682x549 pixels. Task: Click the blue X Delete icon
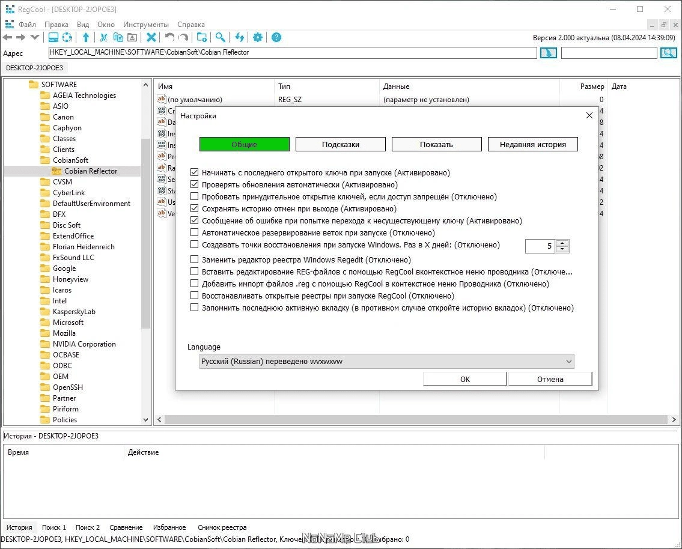(151, 37)
